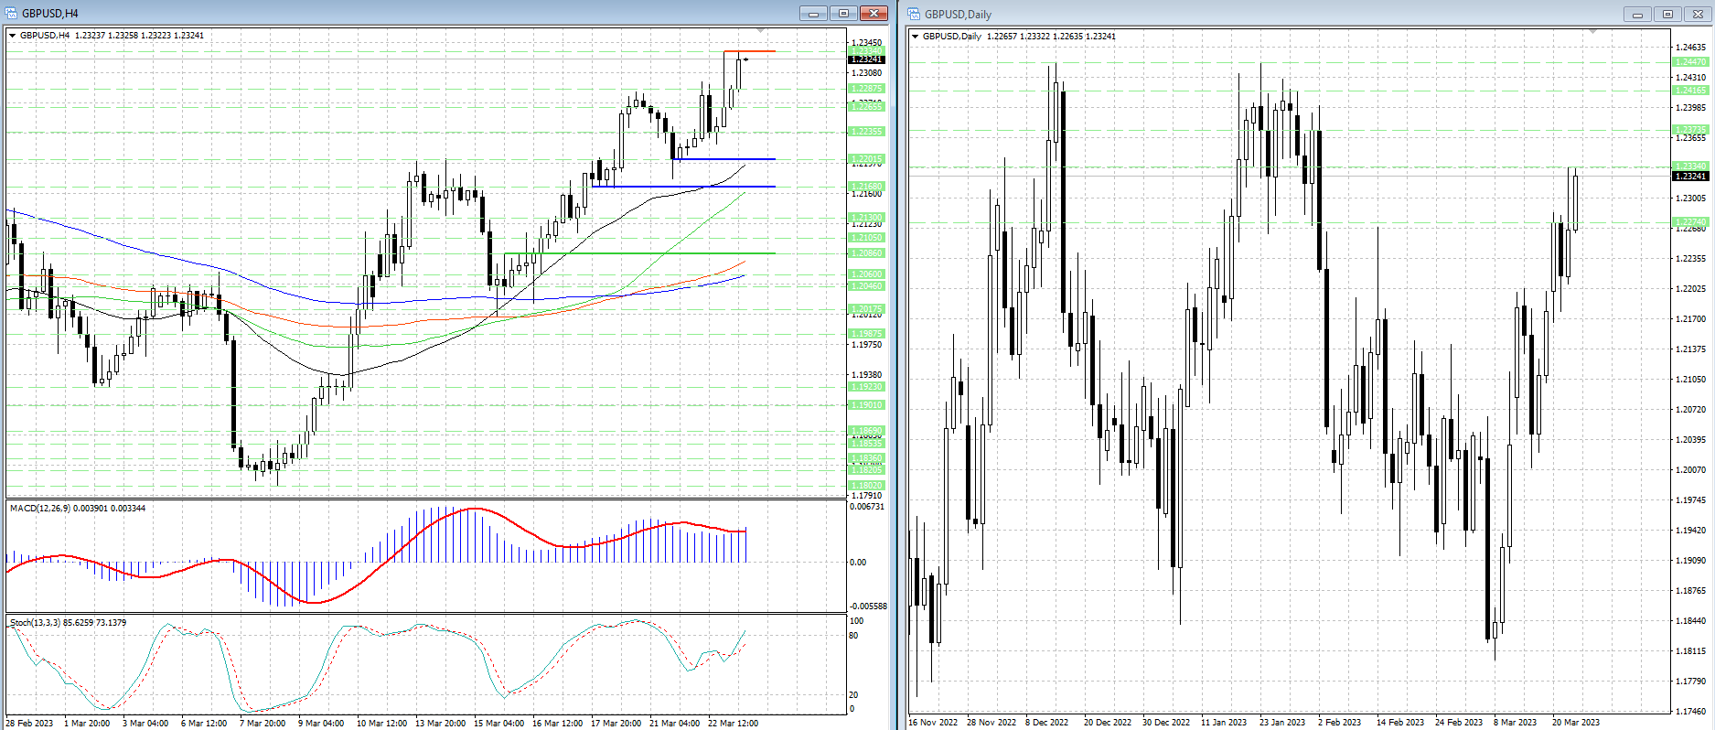The width and height of the screenshot is (1715, 730).
Task: Click the GBPUSD,Daily title bar text
Action: pos(958,15)
